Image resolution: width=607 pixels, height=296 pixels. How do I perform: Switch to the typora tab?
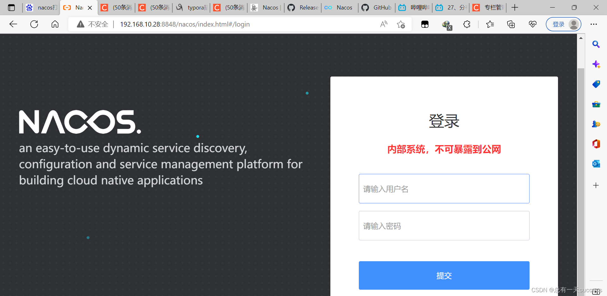tap(191, 8)
